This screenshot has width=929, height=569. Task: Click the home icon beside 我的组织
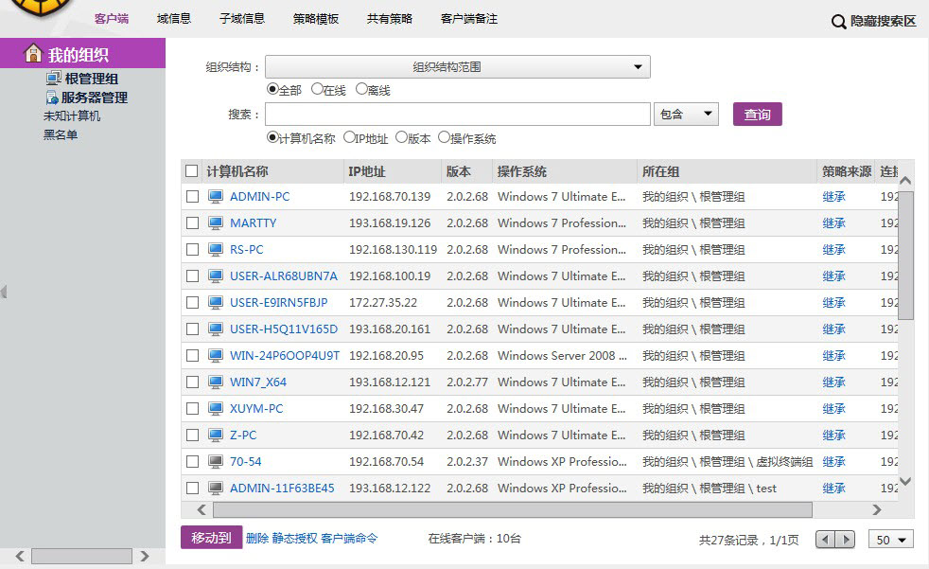click(x=34, y=54)
